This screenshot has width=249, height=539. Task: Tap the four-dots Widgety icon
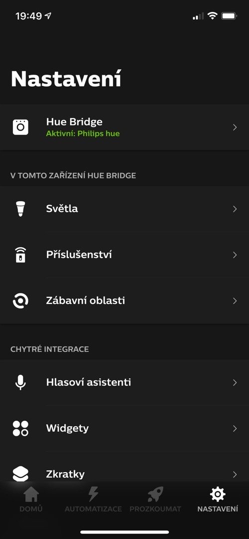[20, 428]
